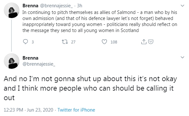Open the @brennajessie_ handle in the top tweet
The image size is (189, 116).
click(x=56, y=6)
